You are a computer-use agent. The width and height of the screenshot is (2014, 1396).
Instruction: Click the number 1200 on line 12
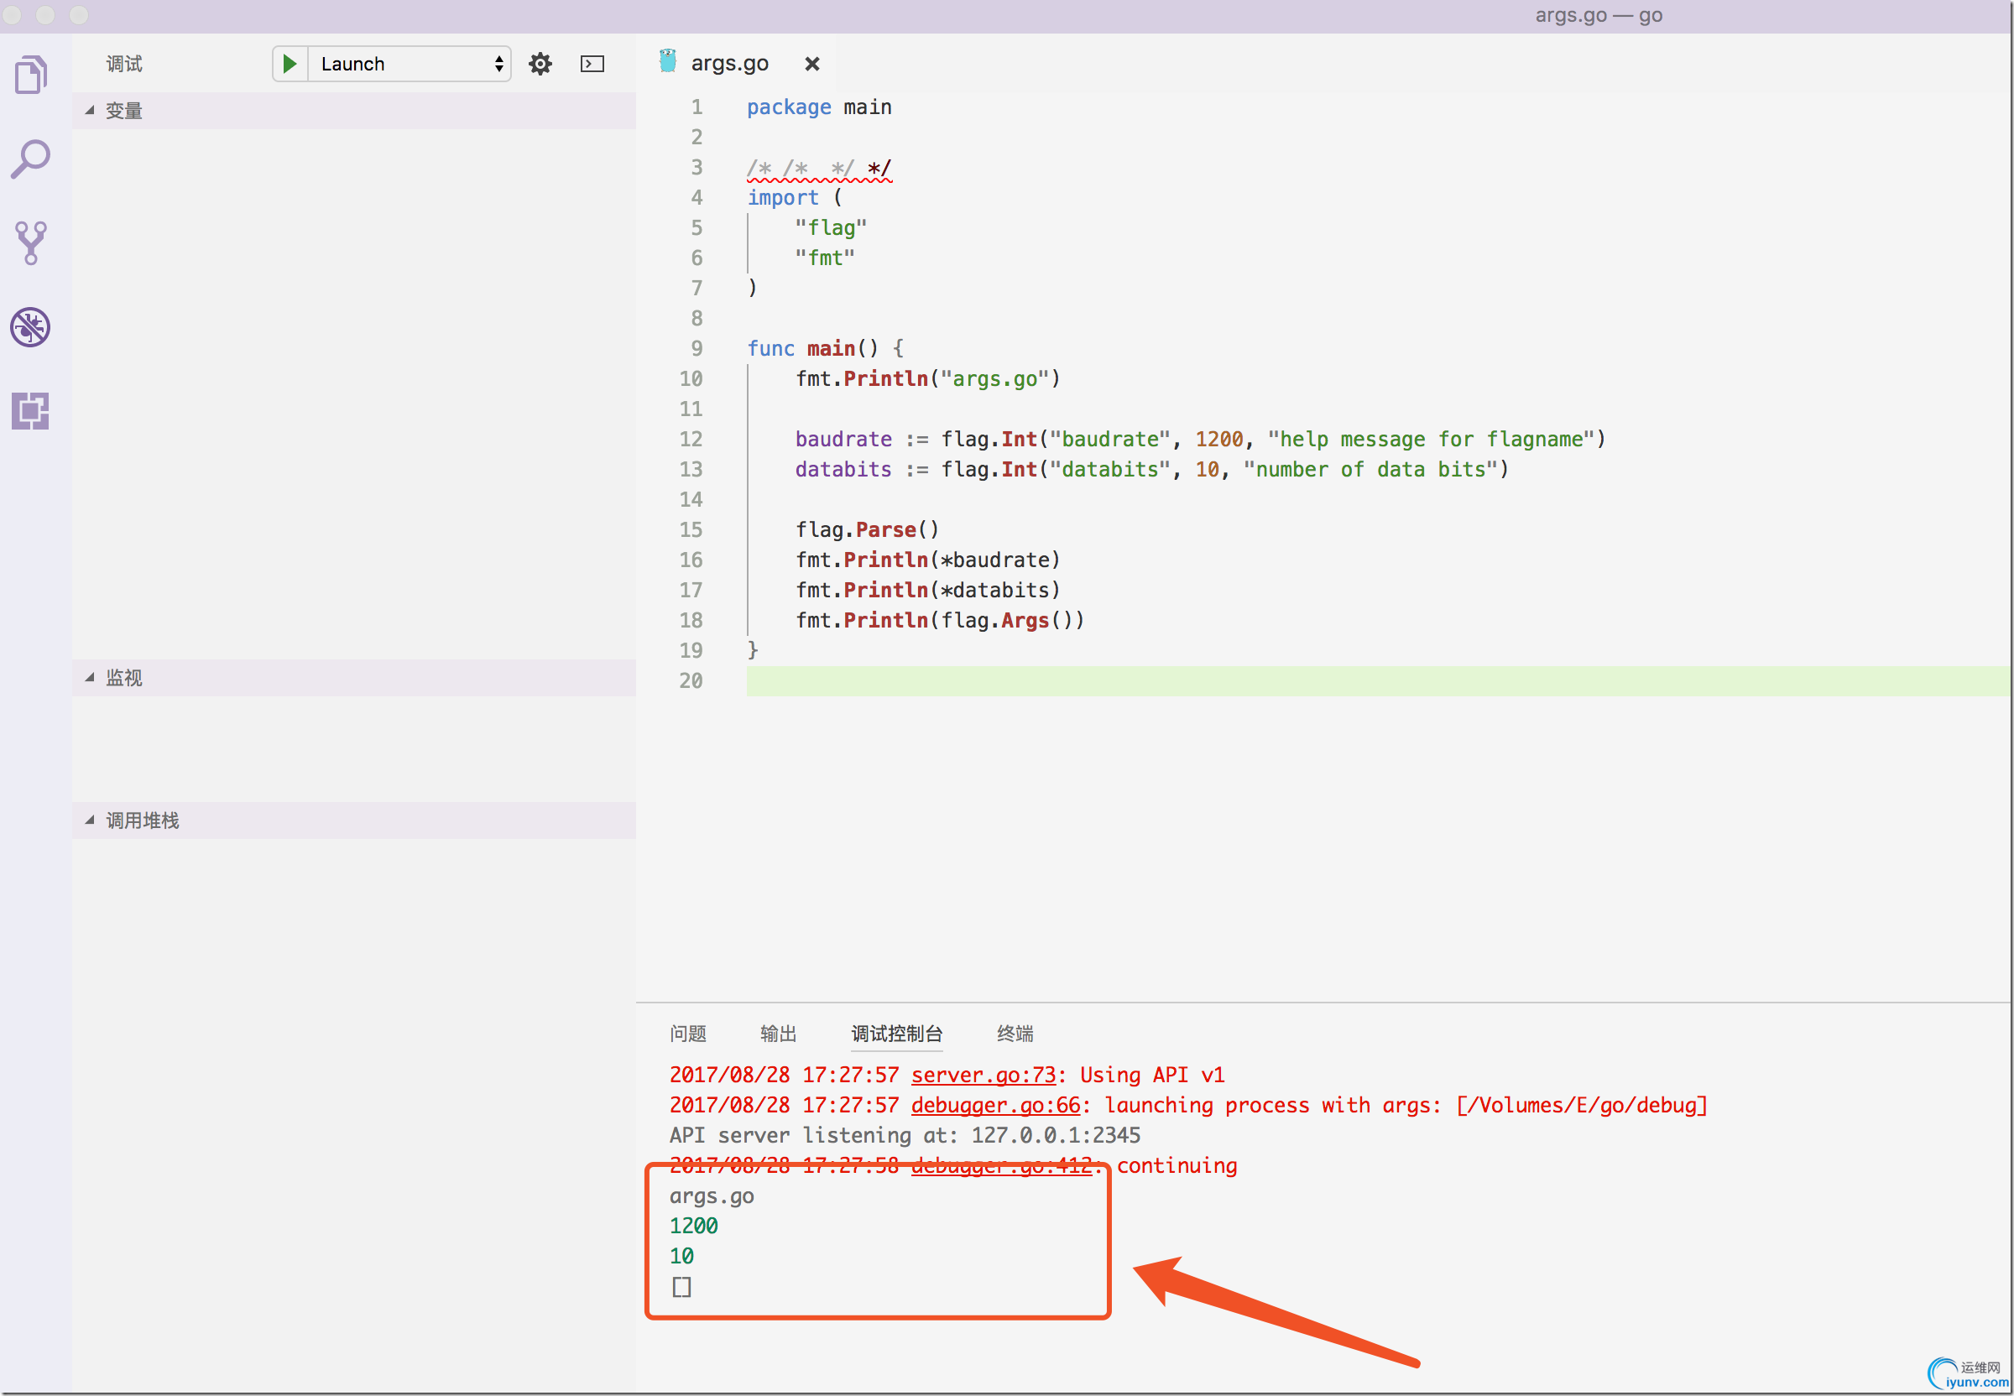[1218, 439]
